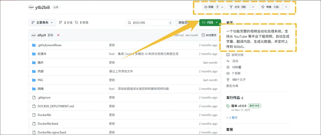Click the file icon beside .gitignore

coord(34,97)
